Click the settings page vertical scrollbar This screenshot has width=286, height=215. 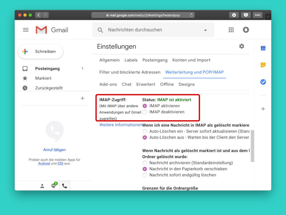pos(252,146)
